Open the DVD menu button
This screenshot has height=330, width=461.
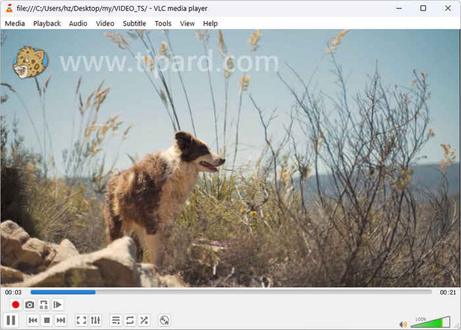[165, 320]
